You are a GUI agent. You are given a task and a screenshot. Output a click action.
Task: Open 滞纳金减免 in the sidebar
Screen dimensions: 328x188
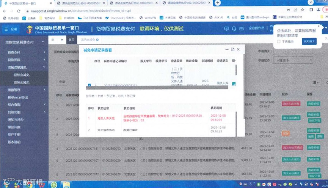tap(22, 82)
